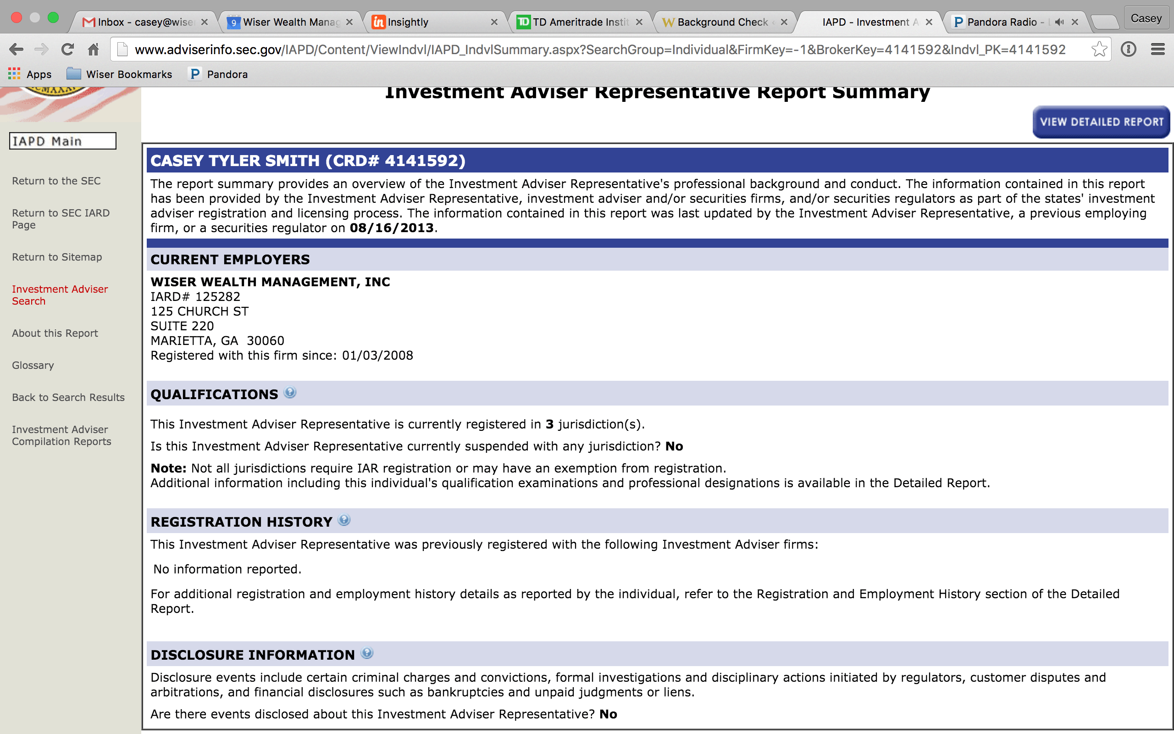Click the Casey Tyler Smith CRD heading
Screen dimensions: 1174x734
[x=308, y=161]
